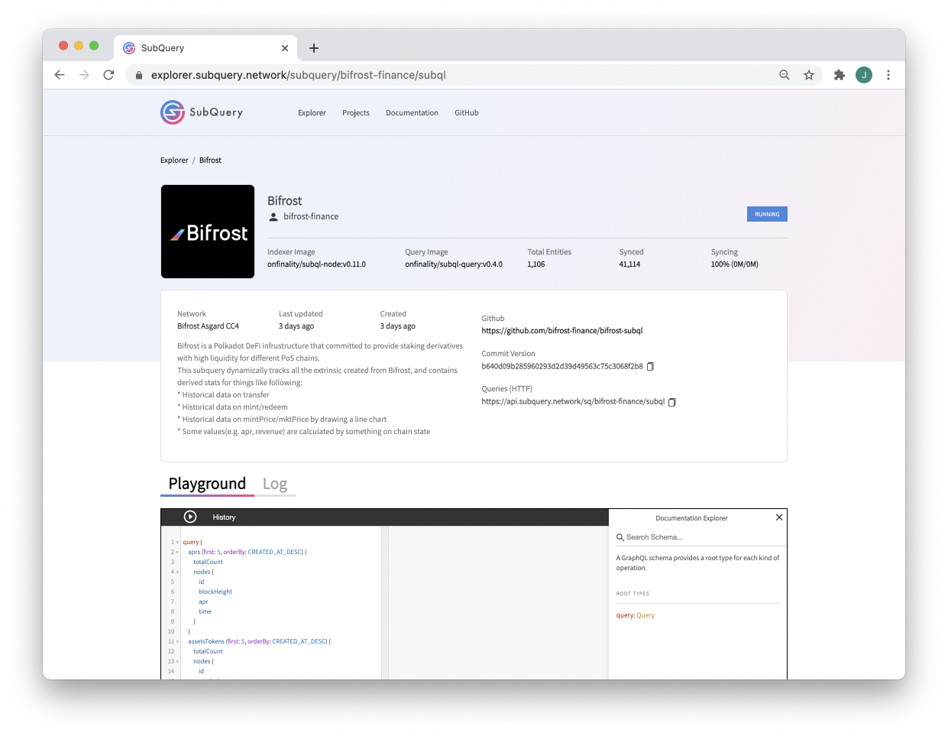Click totalCount on editor line 3
The height and width of the screenshot is (736, 948).
click(x=208, y=563)
